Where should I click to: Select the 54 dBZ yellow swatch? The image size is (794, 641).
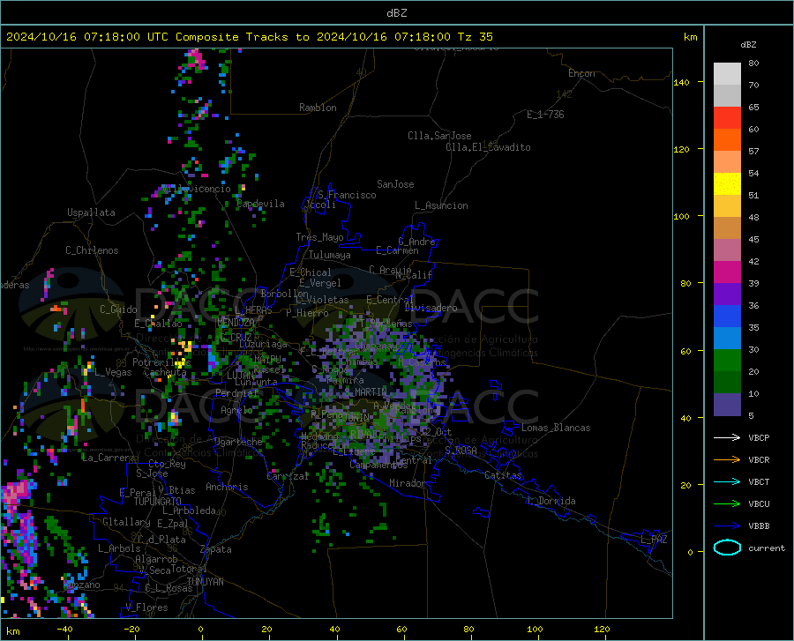(727, 184)
